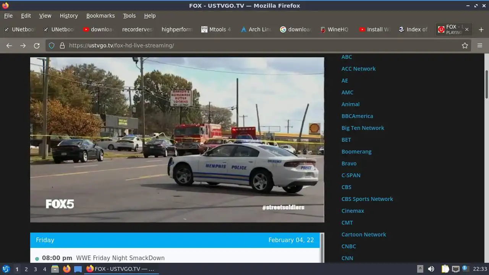Open the File menu
Screen dimensions: 489x275
(x=8, y=16)
